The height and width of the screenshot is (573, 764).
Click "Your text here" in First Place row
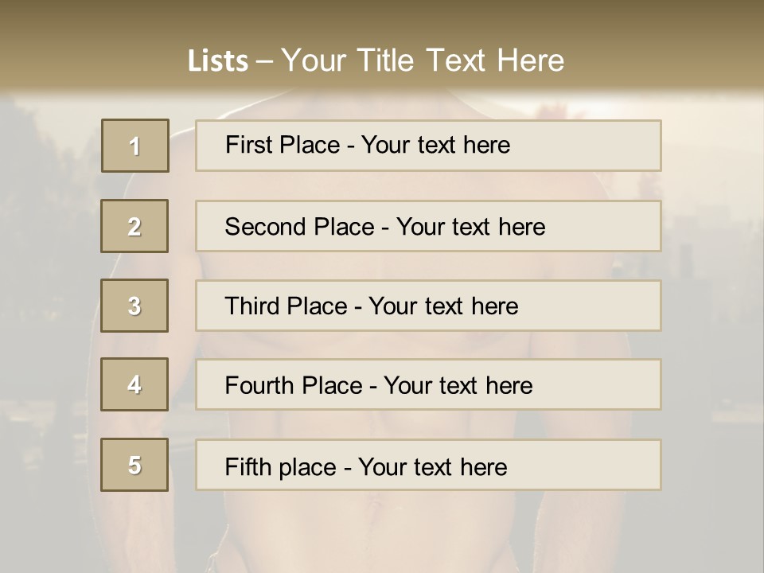point(435,145)
